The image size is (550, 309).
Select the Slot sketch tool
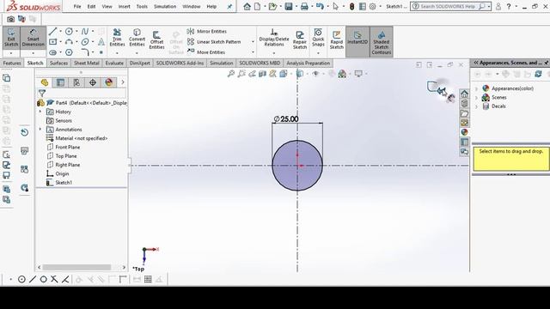[53, 52]
